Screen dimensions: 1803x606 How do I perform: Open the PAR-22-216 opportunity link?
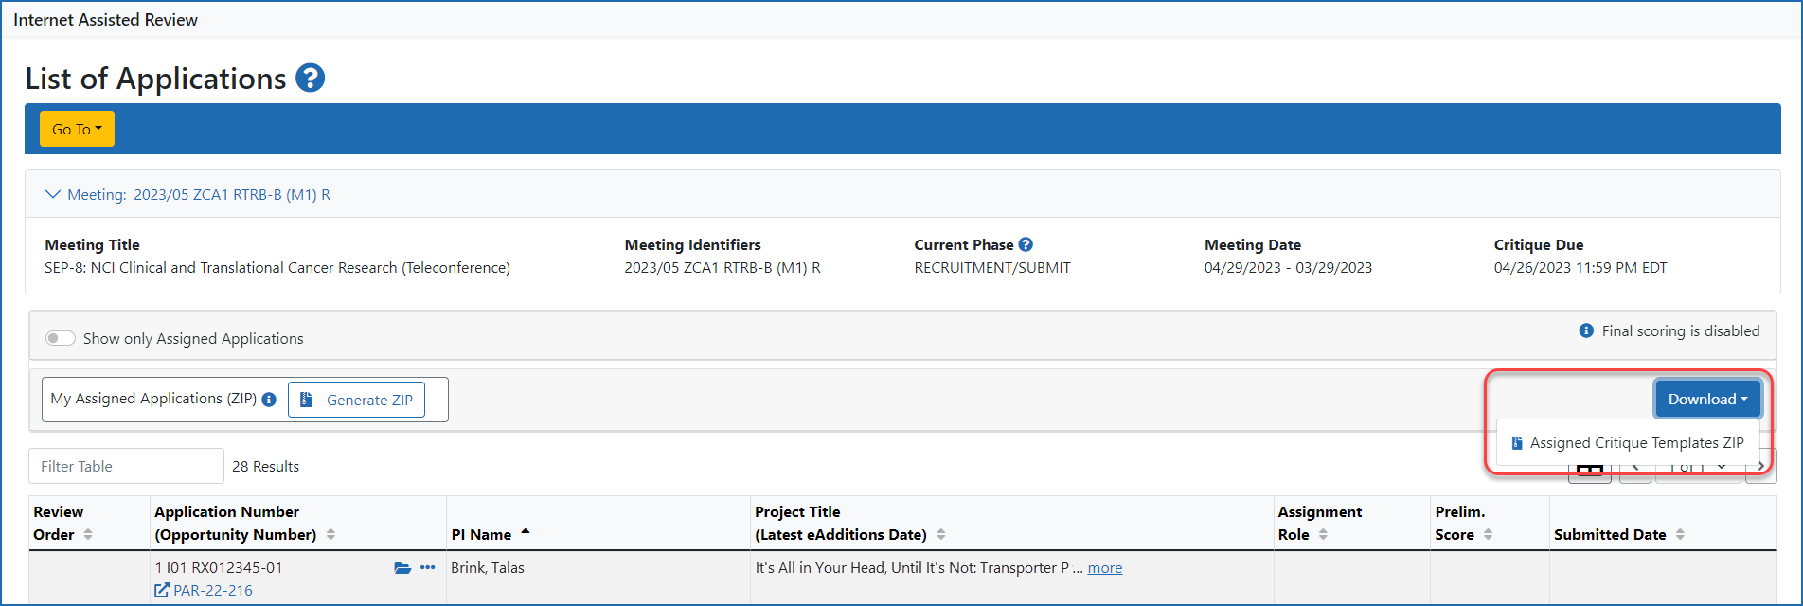pyautogui.click(x=212, y=591)
